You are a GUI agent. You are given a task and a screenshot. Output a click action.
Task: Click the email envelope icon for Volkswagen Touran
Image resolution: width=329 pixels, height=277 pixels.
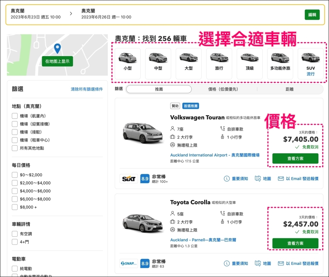(281, 179)
